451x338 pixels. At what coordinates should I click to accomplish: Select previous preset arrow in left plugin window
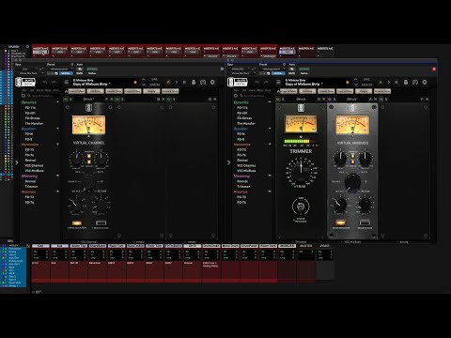[x=144, y=80]
